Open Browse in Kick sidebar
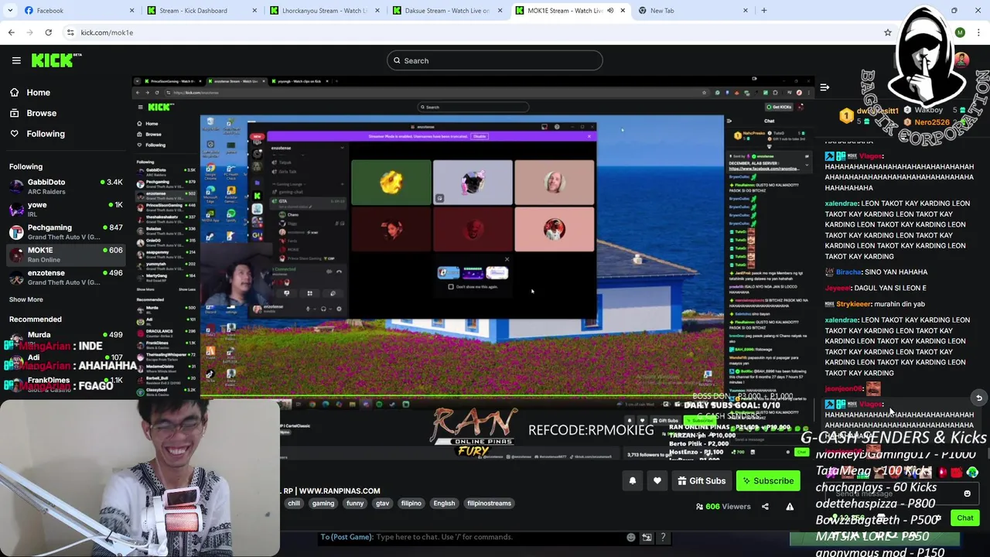Image resolution: width=990 pixels, height=557 pixels. click(x=41, y=113)
